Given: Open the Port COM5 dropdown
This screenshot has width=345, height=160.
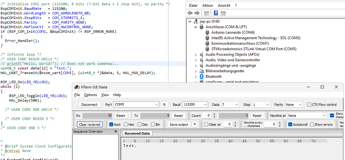Looking at the screenshot, I should (156, 105).
